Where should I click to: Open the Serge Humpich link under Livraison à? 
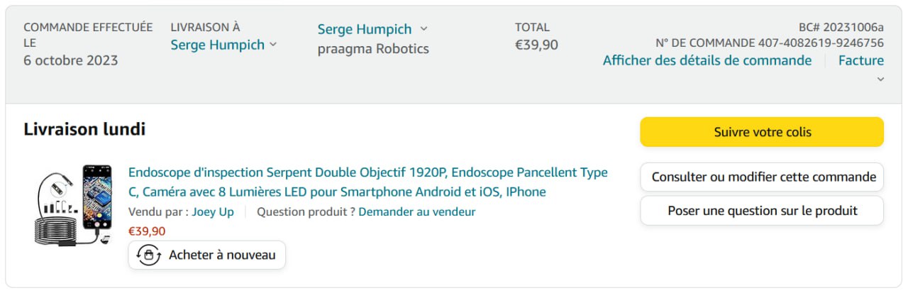(217, 45)
